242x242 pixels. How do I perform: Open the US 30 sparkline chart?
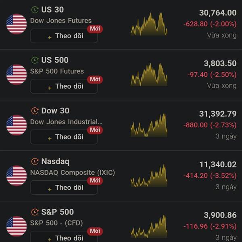point(149,24)
